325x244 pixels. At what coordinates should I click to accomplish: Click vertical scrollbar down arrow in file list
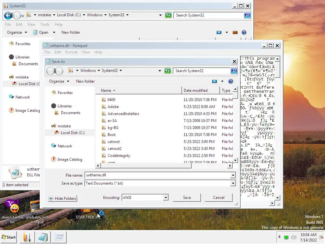pos(235,160)
